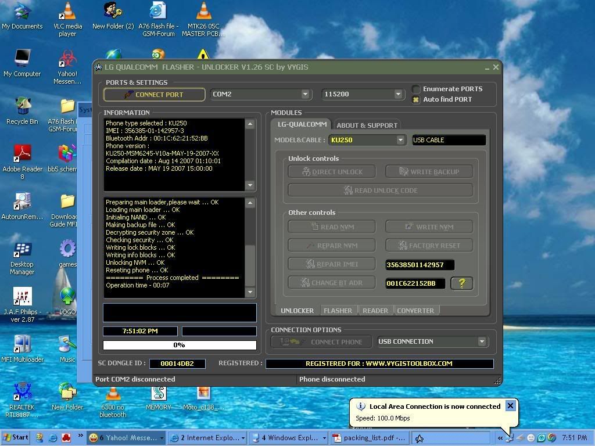The image size is (595, 446).
Task: Click Bluetooth address field 001C622152BB
Action: click(x=415, y=283)
